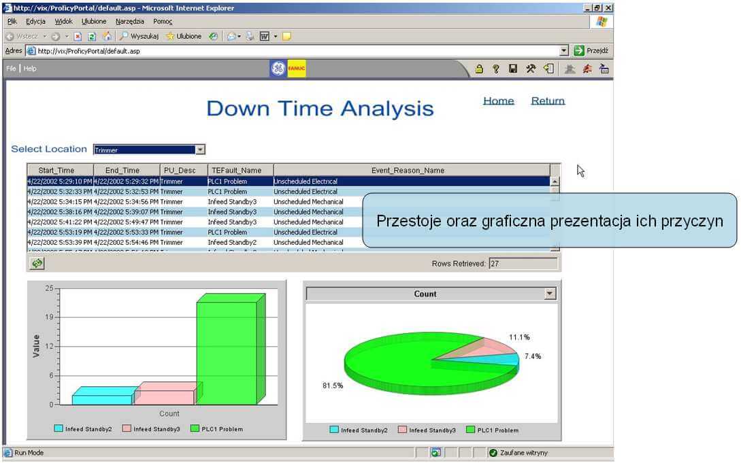Open the portal File menu
741x463 pixels.
click(x=11, y=69)
